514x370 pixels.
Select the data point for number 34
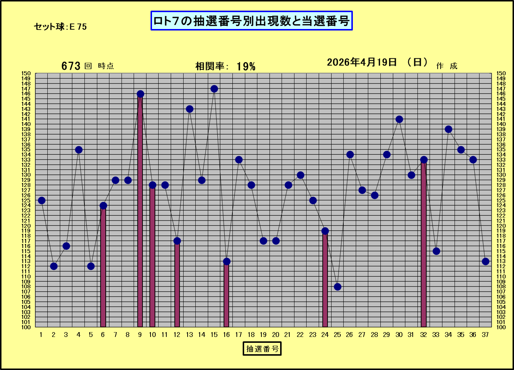[x=448, y=129]
